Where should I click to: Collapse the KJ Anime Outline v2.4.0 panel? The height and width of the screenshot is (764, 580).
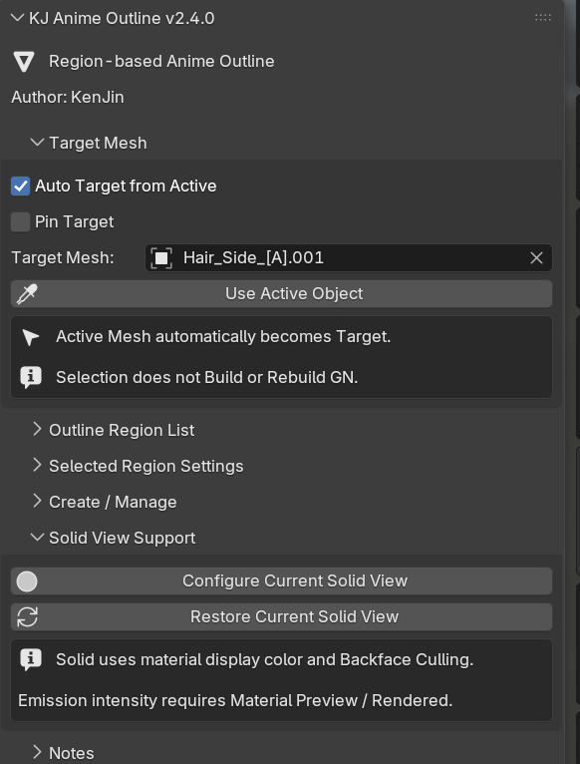coord(17,18)
